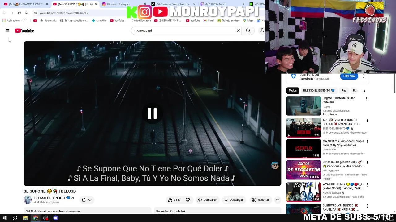Open options for Exitos Del Reggaeton 2025

coord(368,162)
